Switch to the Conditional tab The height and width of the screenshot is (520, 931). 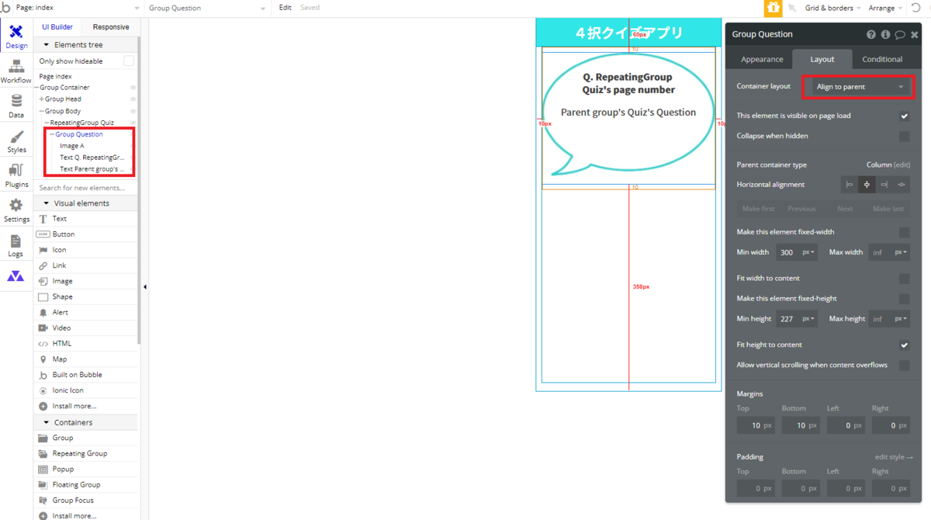[882, 59]
